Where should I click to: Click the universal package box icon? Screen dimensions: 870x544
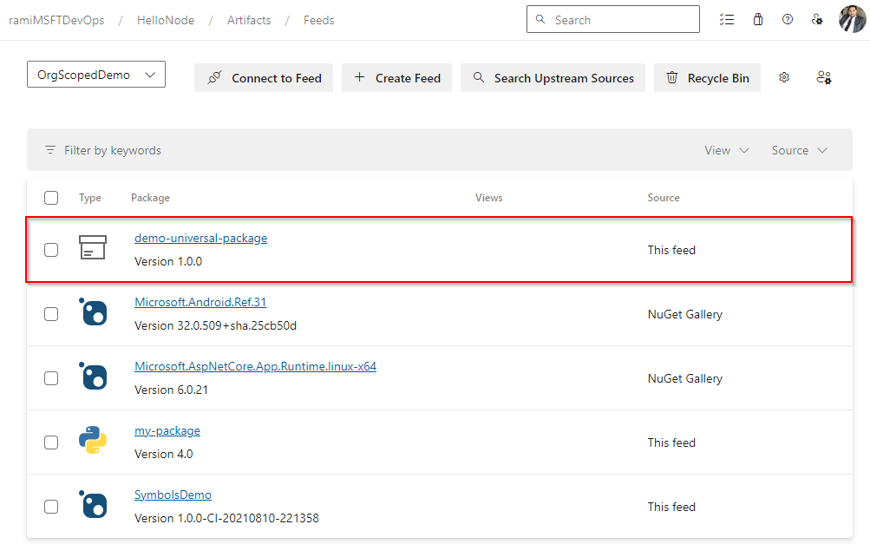pos(93,250)
